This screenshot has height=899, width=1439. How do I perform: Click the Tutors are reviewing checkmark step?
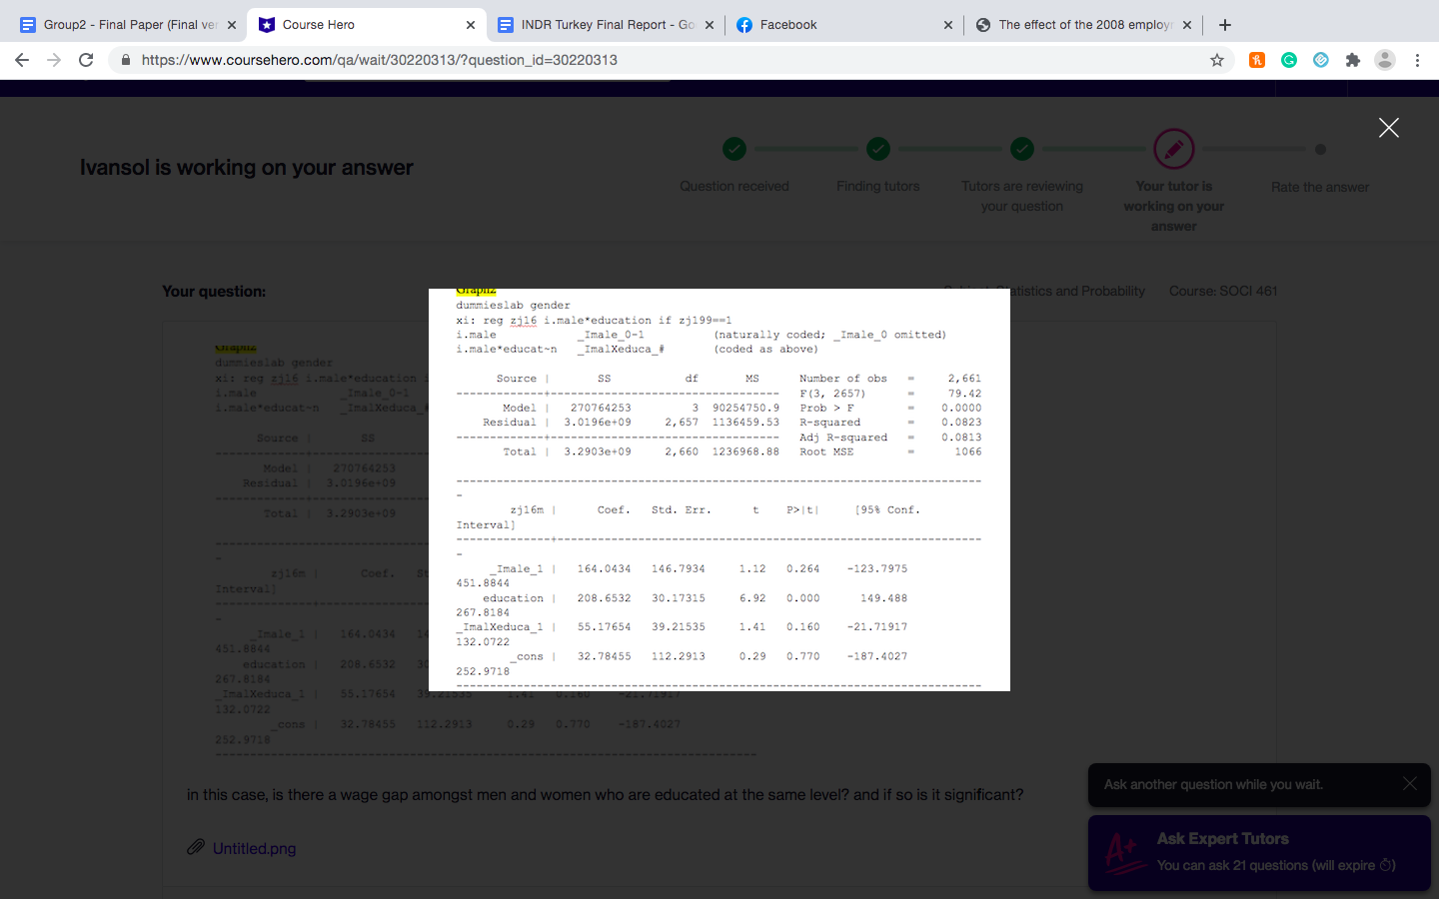(1022, 149)
